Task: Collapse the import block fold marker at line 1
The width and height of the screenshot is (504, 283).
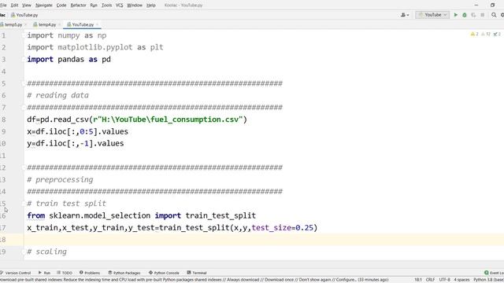Action: pyautogui.click(x=24, y=35)
